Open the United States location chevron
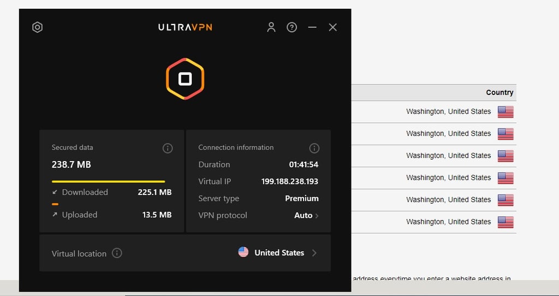Image resolution: width=559 pixels, height=296 pixels. coord(314,253)
